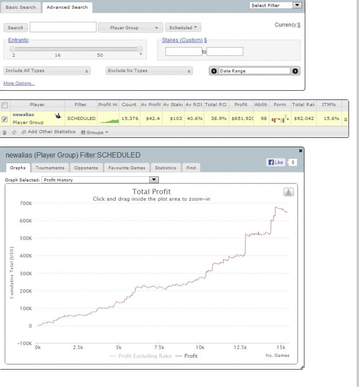Click the trash delete icon below table
Viewport: 359px width, 387px height.
pyautogui.click(x=5, y=133)
